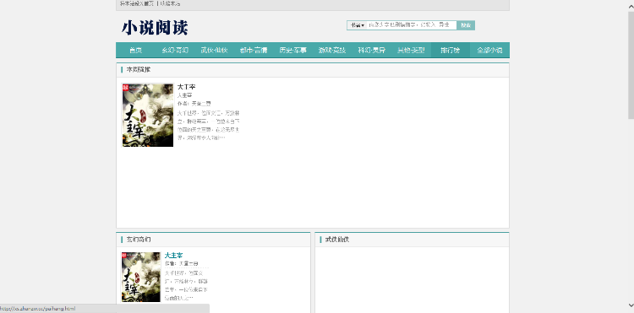Open the 书名 search type dropdown
Image resolution: width=634 pixels, height=313 pixels.
tap(357, 25)
